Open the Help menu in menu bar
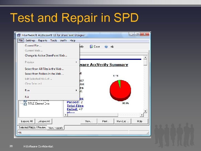The width and height of the screenshot is (201, 151). (73, 41)
